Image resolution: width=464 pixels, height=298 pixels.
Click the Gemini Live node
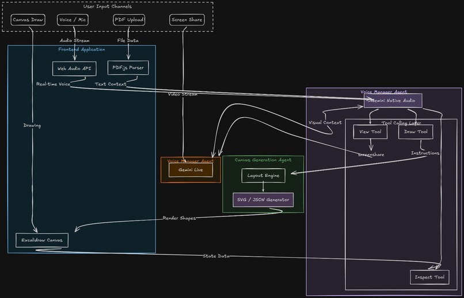click(191, 170)
